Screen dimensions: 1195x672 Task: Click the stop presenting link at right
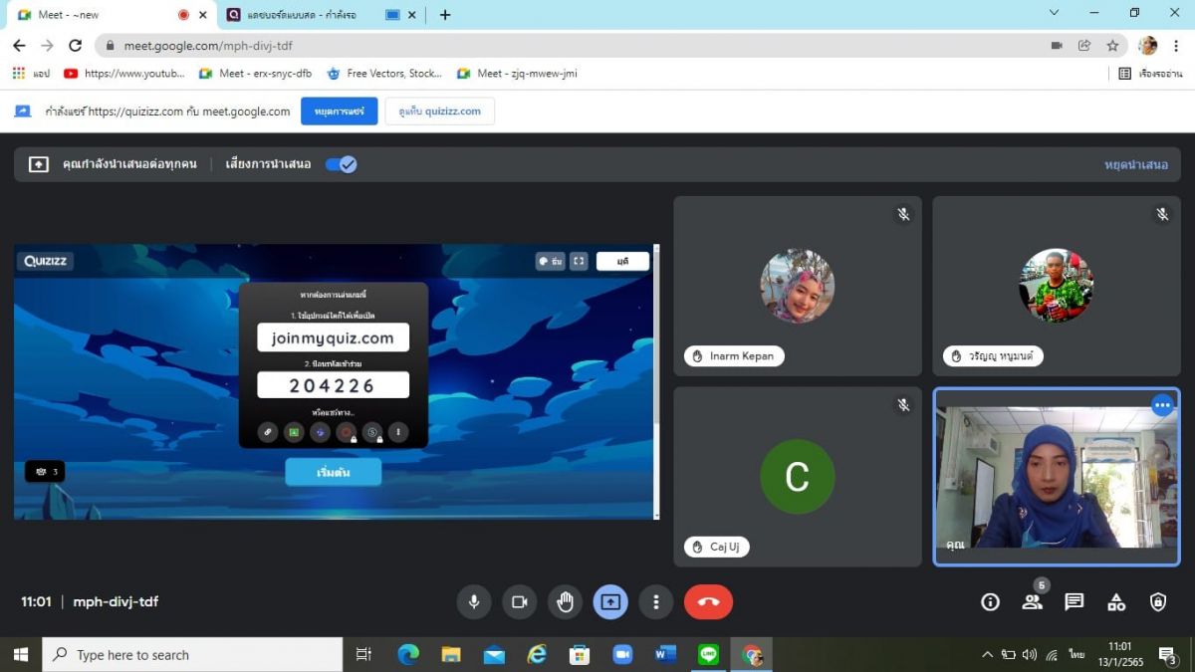1135,164
